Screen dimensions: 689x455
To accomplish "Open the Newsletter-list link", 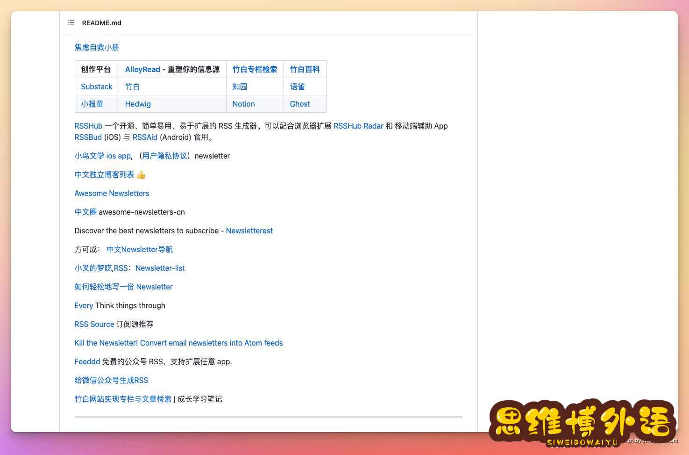I will pos(160,268).
